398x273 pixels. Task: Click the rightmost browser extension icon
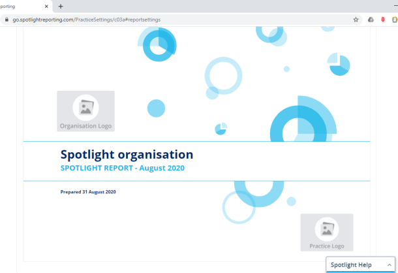coord(394,20)
